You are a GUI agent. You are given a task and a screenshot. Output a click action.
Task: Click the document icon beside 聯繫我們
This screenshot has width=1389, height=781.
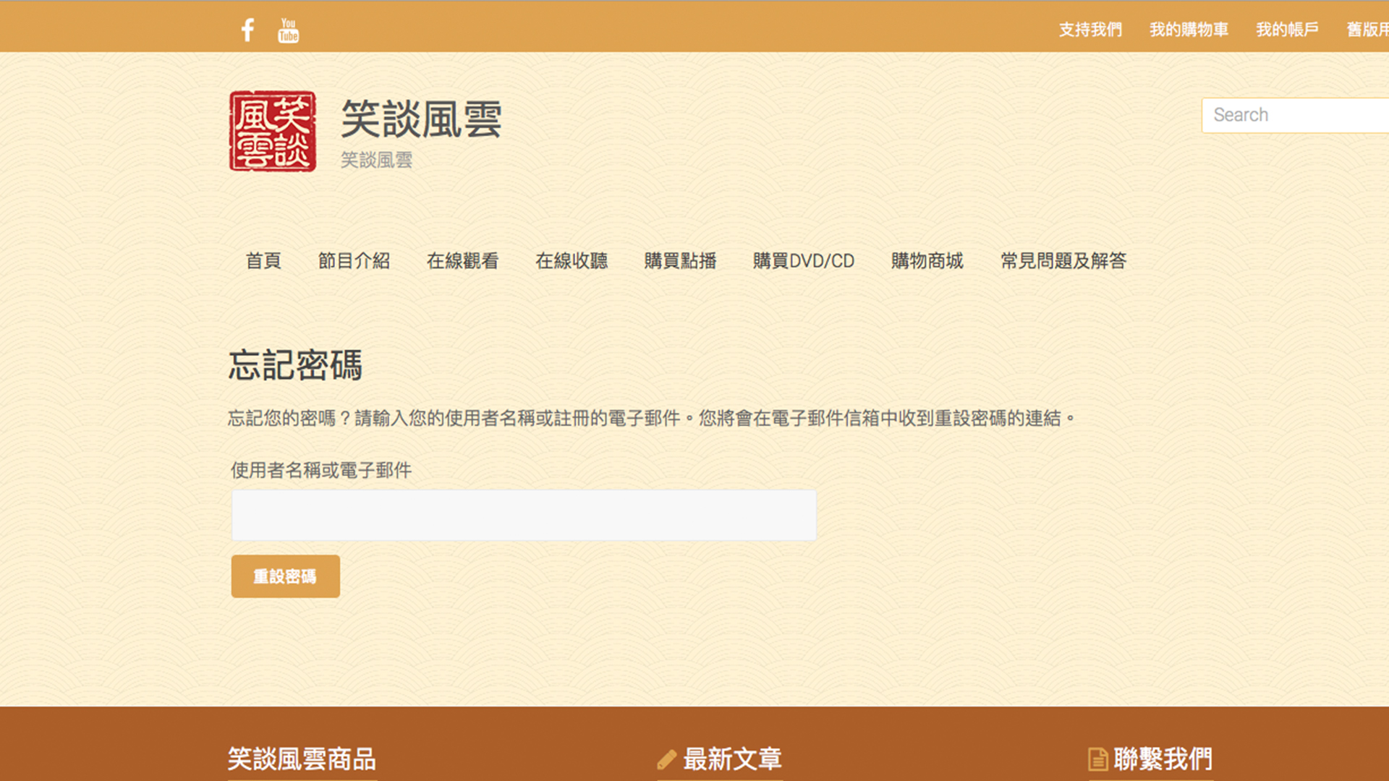point(1097,759)
